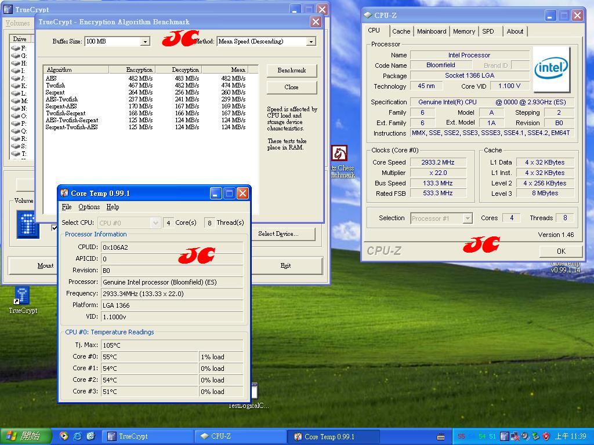Open the Start menu button
Viewport: 594px width, 445px height.
26,436
